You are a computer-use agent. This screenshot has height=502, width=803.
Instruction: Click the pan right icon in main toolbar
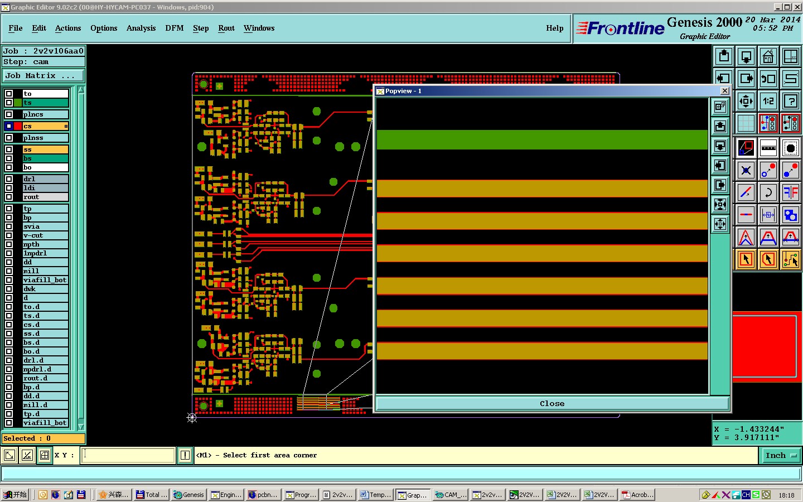(746, 79)
